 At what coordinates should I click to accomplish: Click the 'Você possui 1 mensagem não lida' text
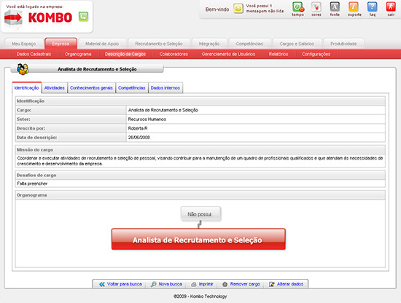pyautogui.click(x=265, y=9)
